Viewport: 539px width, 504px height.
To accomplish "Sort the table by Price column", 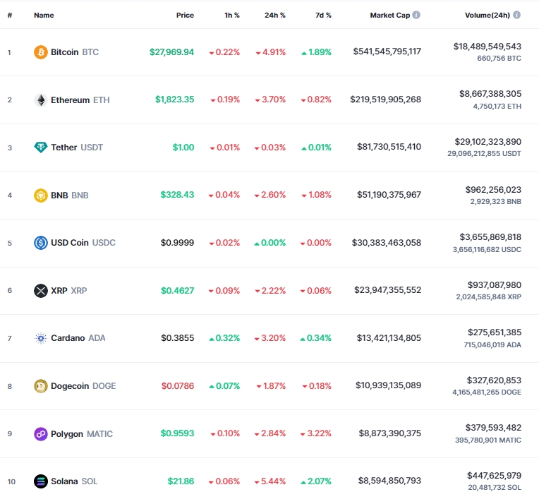I will [185, 15].
